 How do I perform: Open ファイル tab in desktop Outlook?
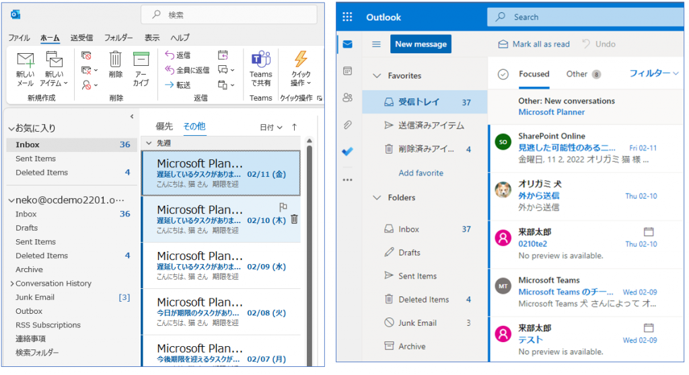pyautogui.click(x=19, y=38)
